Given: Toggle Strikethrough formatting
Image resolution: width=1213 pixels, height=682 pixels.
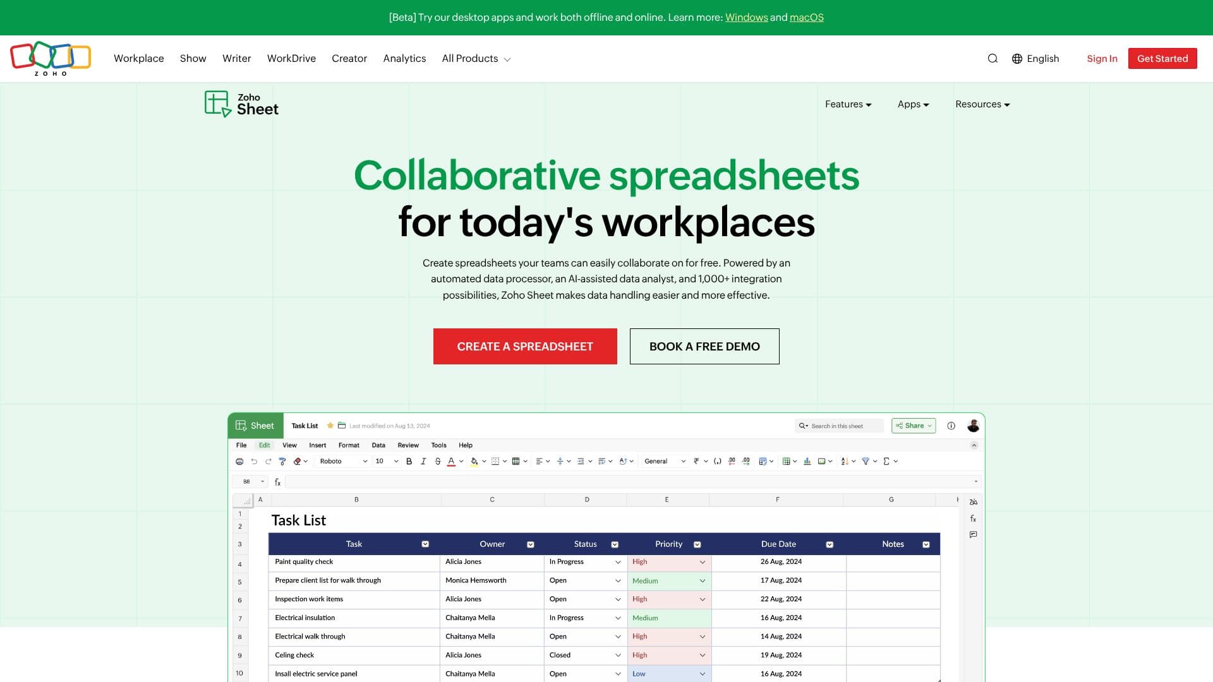Looking at the screenshot, I should coord(438,462).
